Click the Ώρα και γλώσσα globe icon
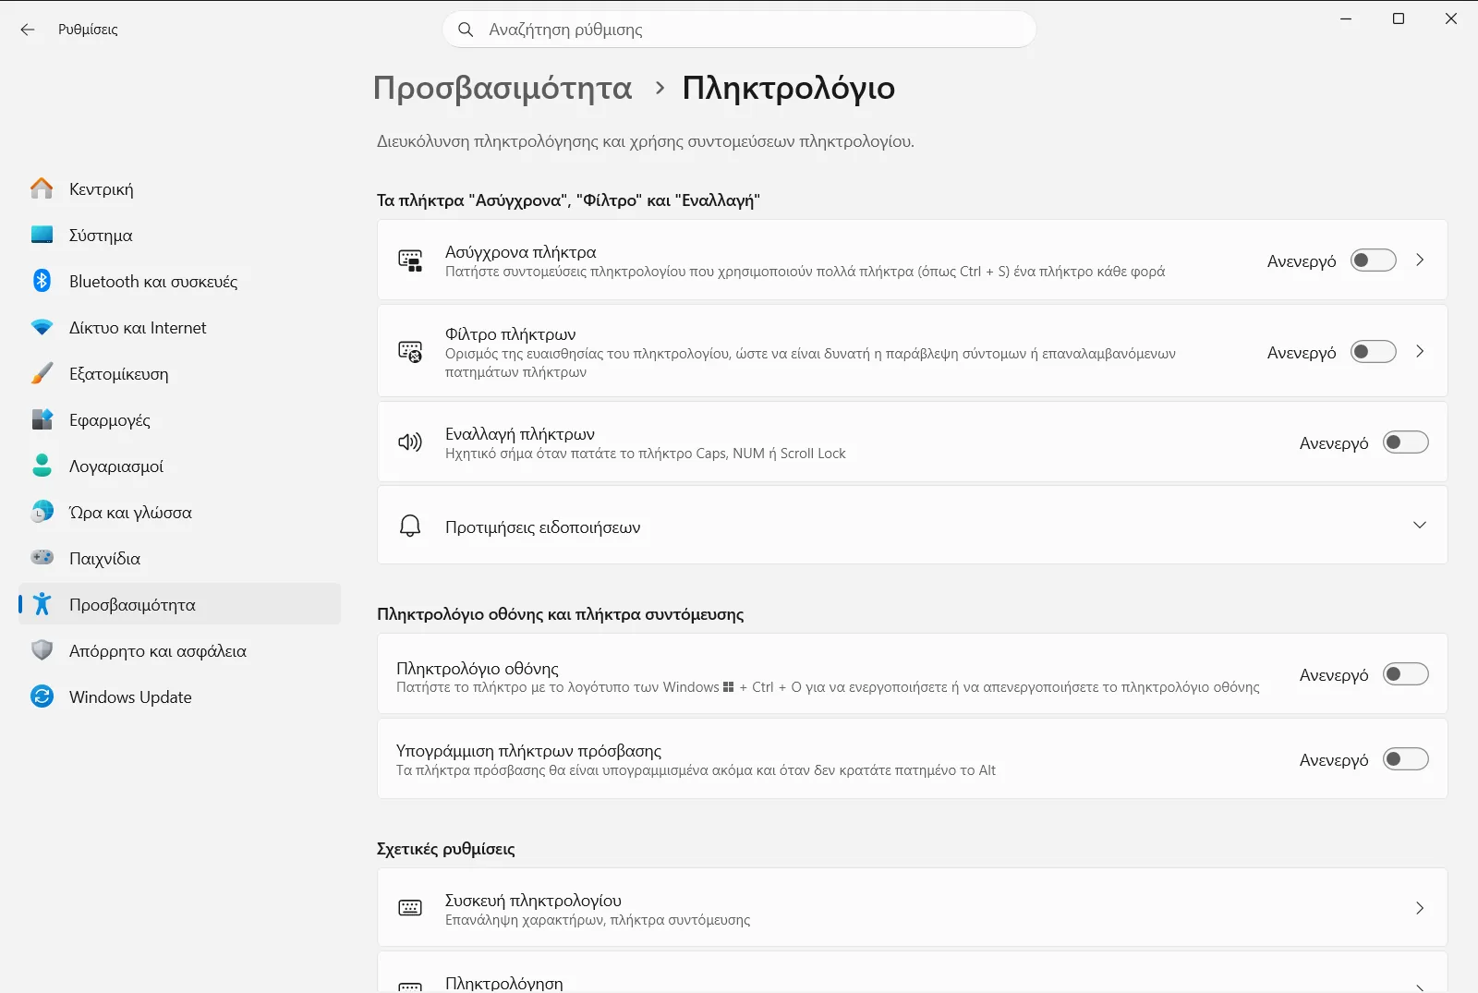 coord(42,512)
